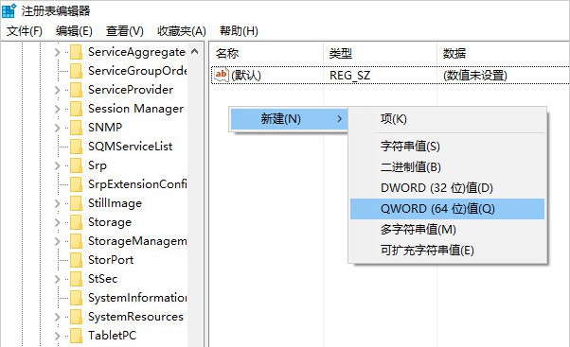Screen dimensions: 570x347
Task: Expand the StillImage tree node
Action: point(57,203)
